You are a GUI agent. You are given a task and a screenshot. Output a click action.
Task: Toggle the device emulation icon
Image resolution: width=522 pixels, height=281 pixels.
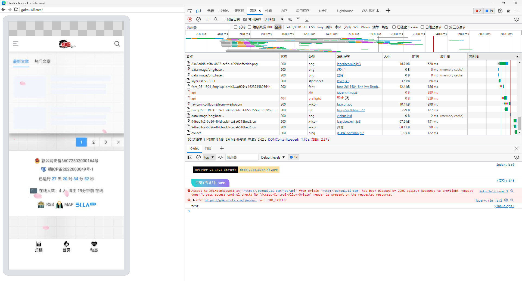click(198, 11)
